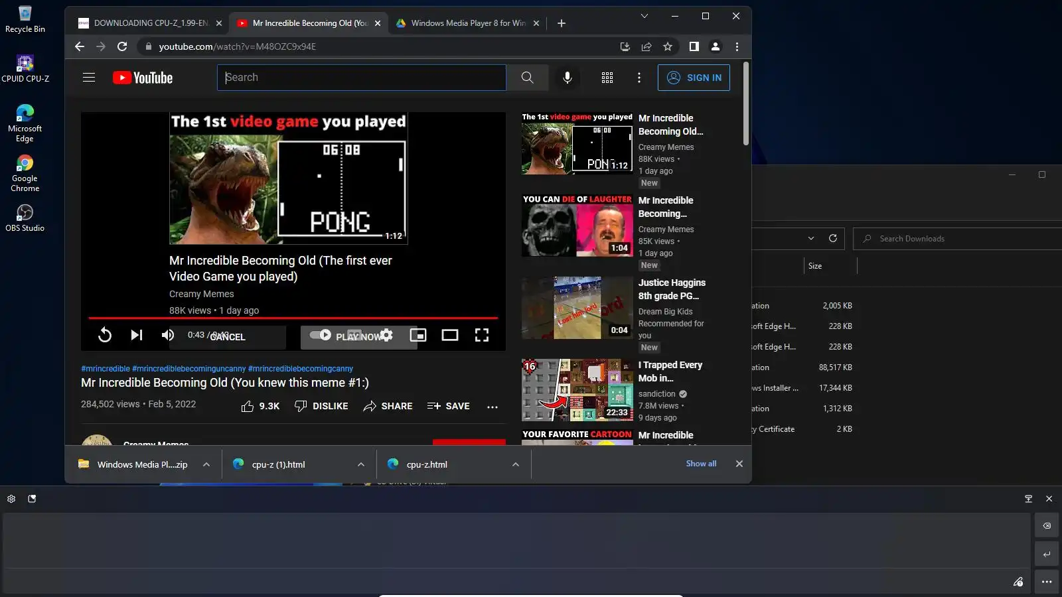Expand options for cpu-z (1).html download

tap(361, 464)
